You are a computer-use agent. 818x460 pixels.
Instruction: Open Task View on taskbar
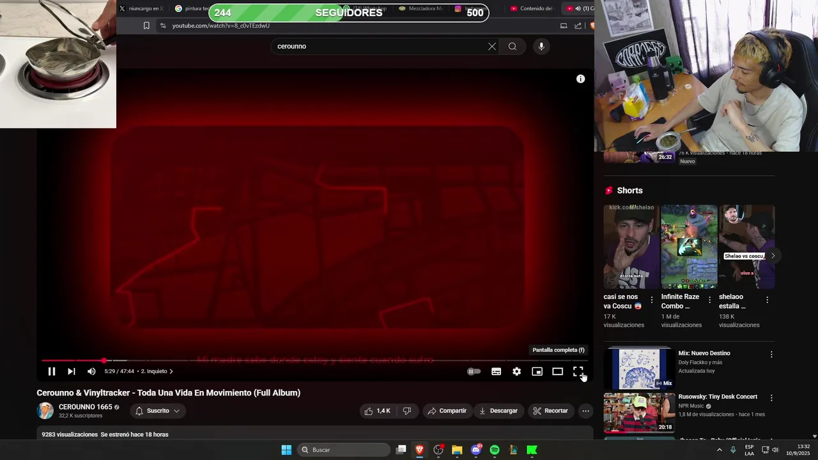click(x=401, y=450)
